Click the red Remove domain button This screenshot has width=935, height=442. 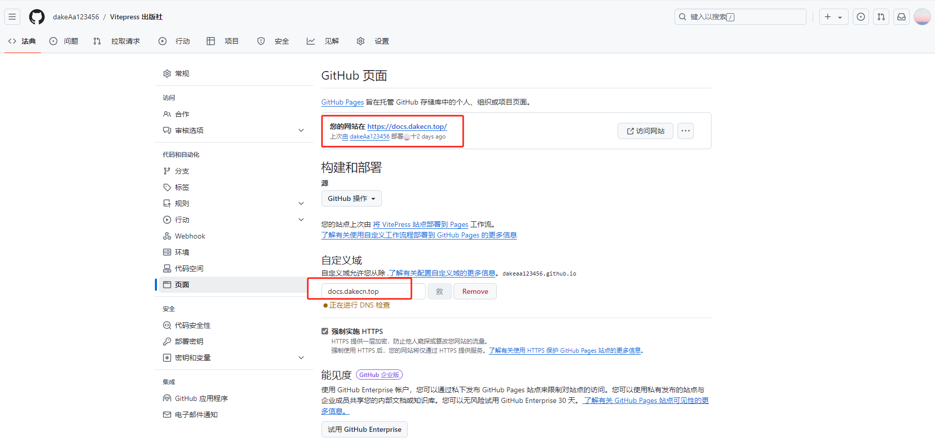tap(475, 291)
